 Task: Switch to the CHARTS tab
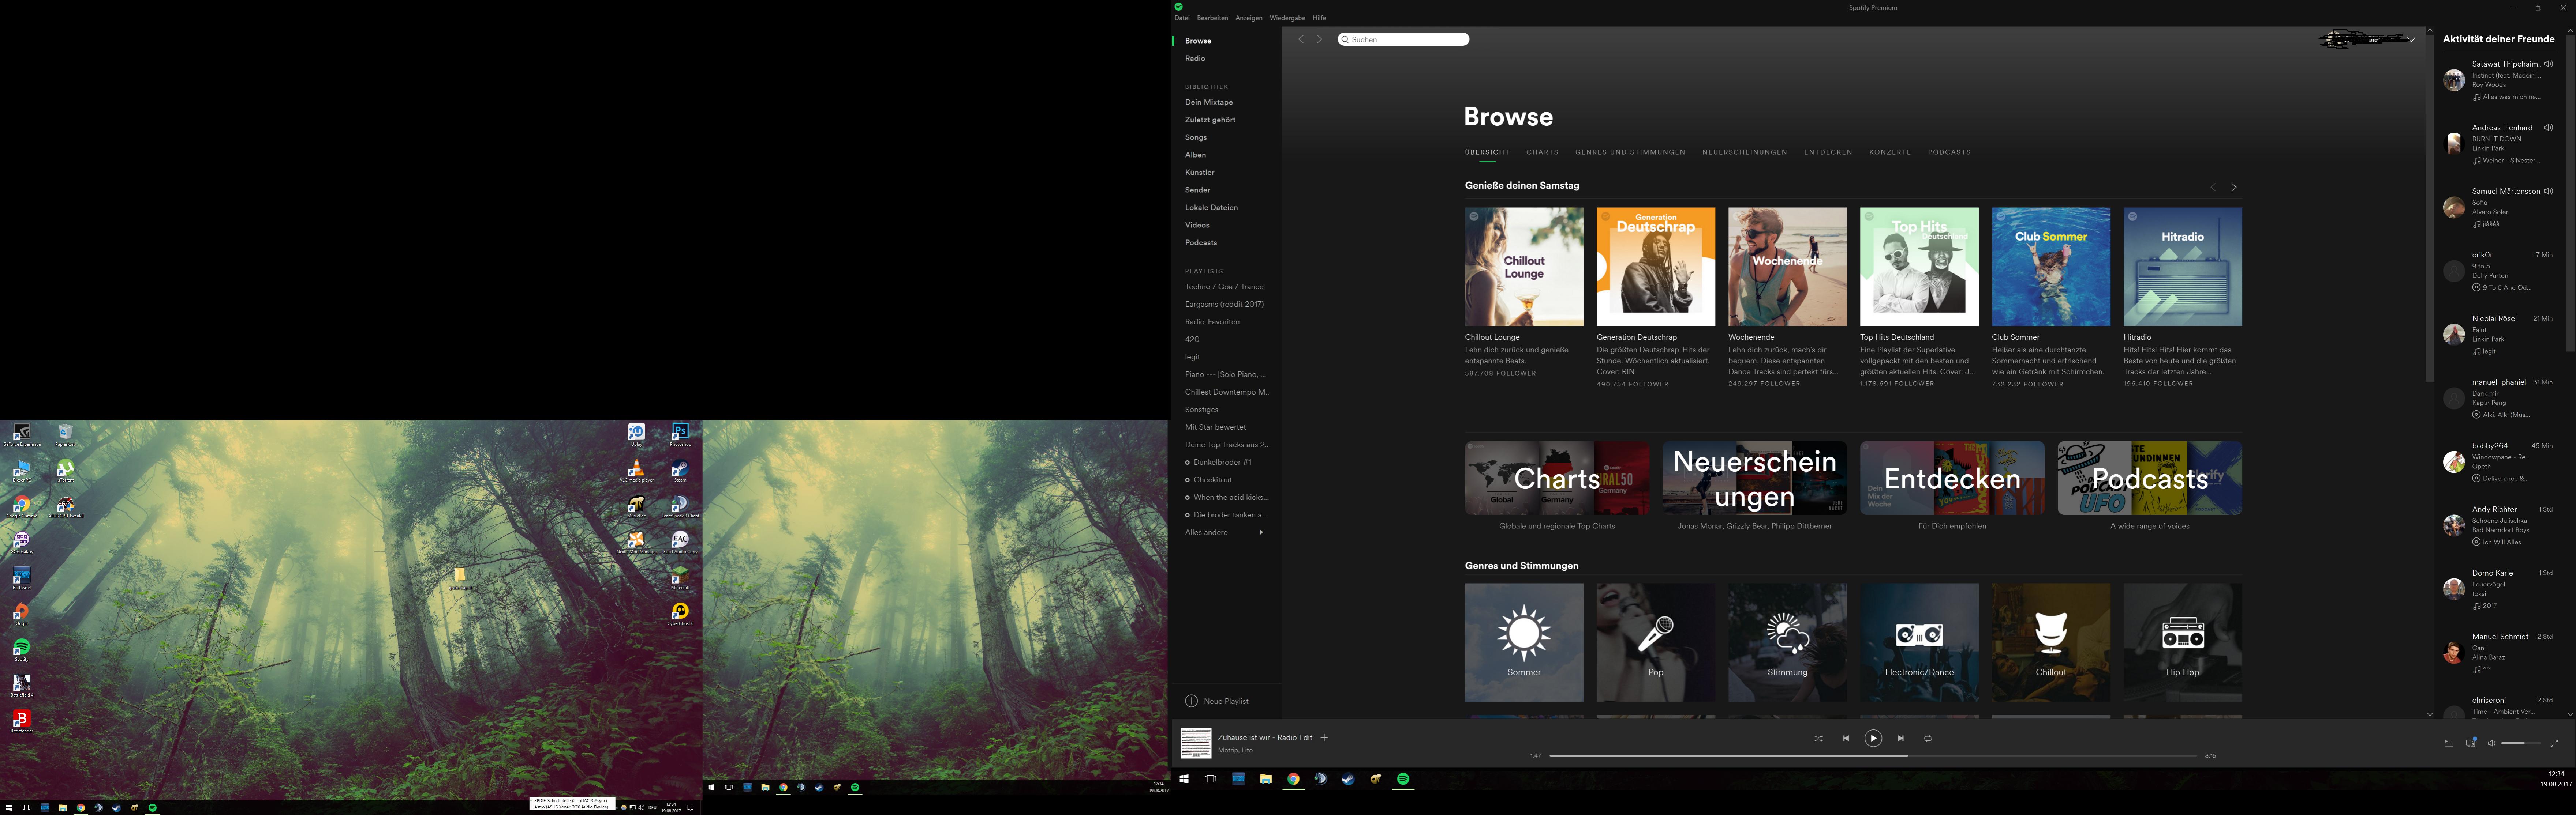[1542, 152]
